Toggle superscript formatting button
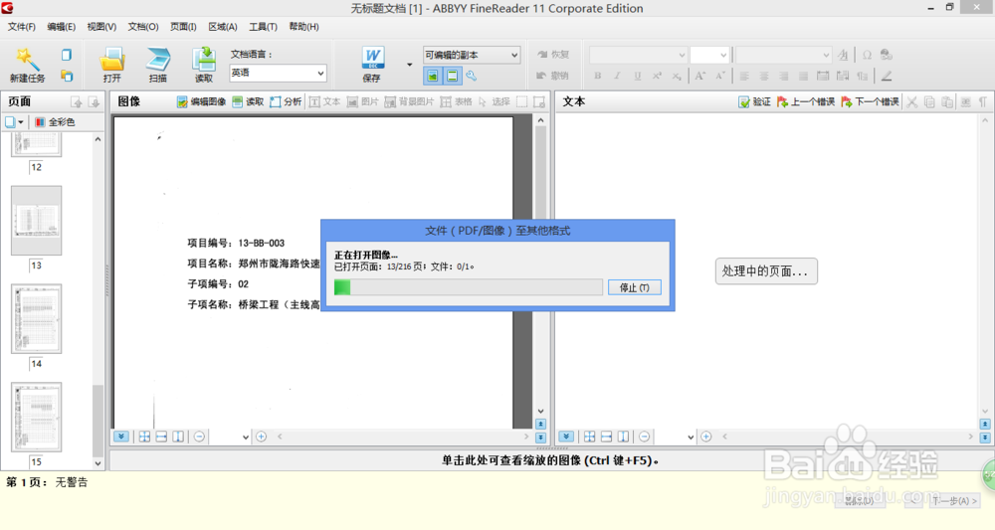This screenshot has width=995, height=530. (x=657, y=76)
